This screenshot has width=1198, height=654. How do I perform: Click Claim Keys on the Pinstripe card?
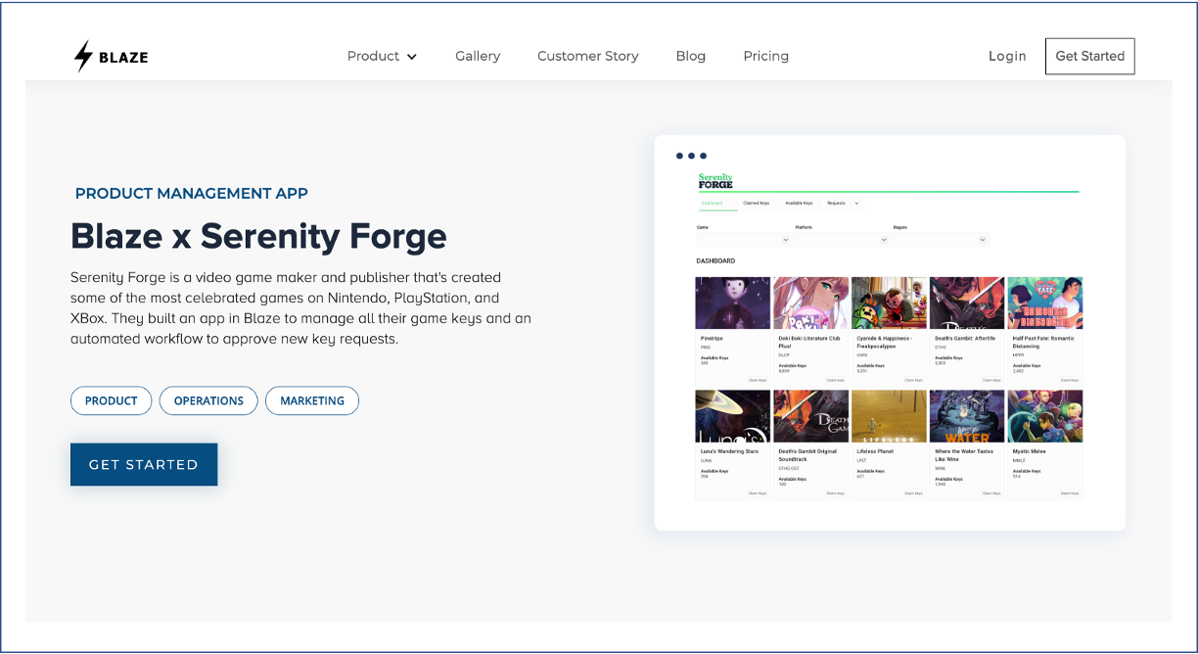757,378
